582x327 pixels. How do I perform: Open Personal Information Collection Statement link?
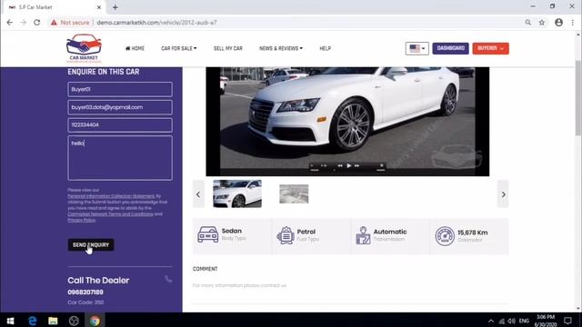pyautogui.click(x=111, y=196)
